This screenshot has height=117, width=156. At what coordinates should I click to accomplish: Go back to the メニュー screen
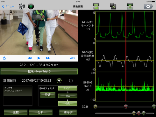pos(8,6)
